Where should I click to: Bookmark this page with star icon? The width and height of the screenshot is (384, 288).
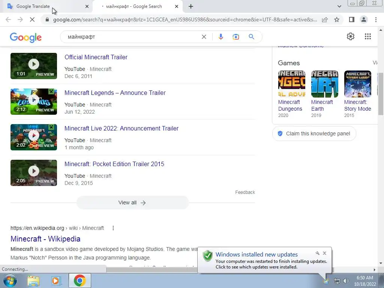pos(337,19)
